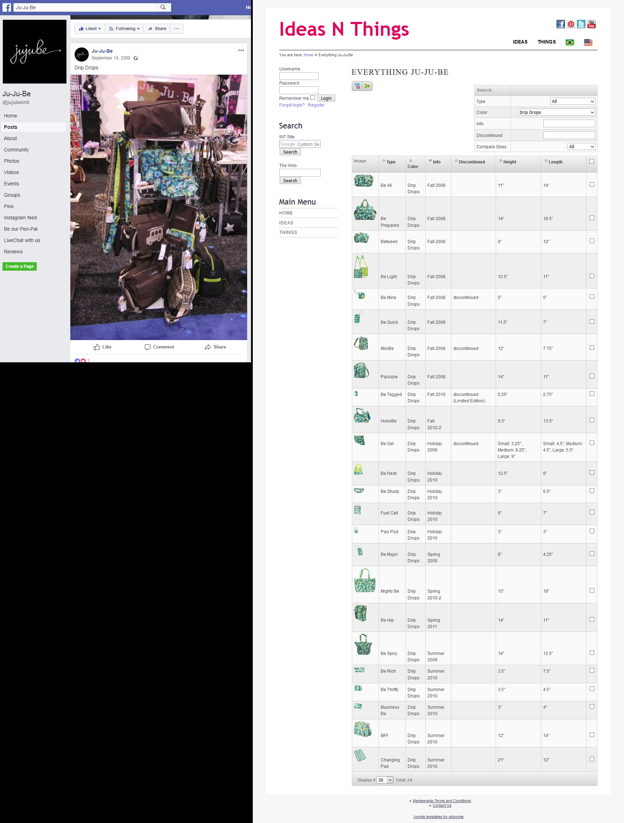Expand the Liked dropdown button
This screenshot has width=624, height=823.
pos(89,29)
